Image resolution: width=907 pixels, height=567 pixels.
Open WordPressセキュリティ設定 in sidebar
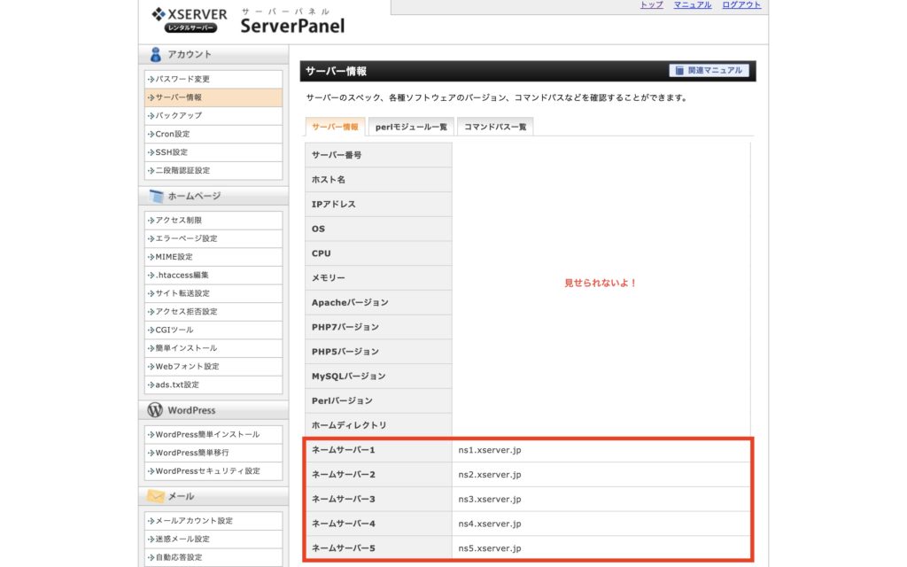pyautogui.click(x=213, y=471)
